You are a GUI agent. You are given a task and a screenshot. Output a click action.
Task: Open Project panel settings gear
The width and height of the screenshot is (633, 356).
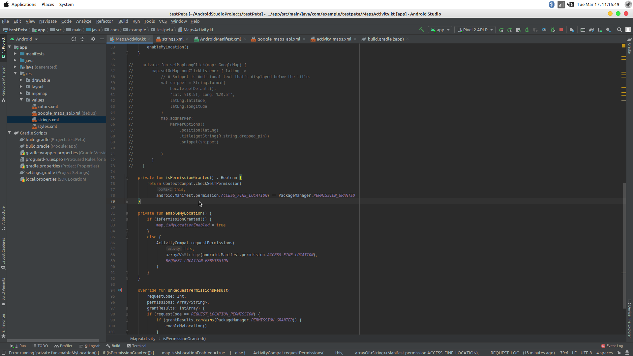click(x=93, y=39)
